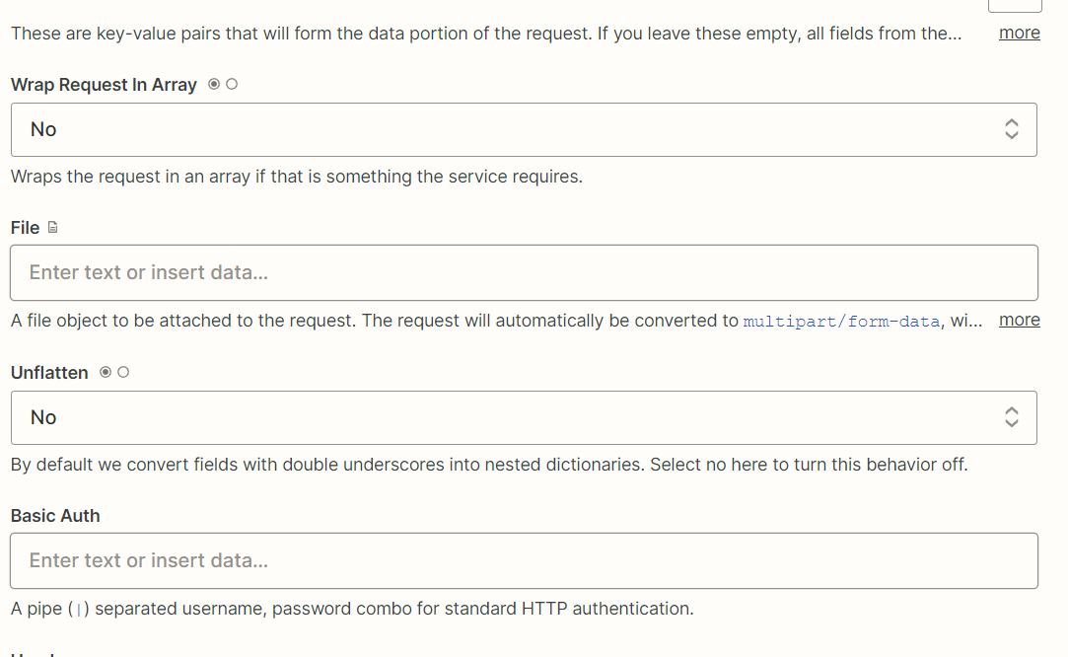Screen dimensions: 1068x657
Task: Select the first radio option beside Unflatten
Action: pyautogui.click(x=106, y=373)
